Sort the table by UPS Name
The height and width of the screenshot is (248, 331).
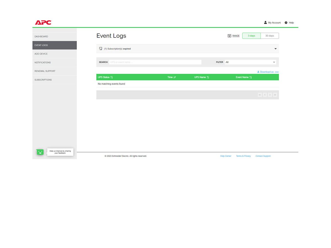point(202,77)
